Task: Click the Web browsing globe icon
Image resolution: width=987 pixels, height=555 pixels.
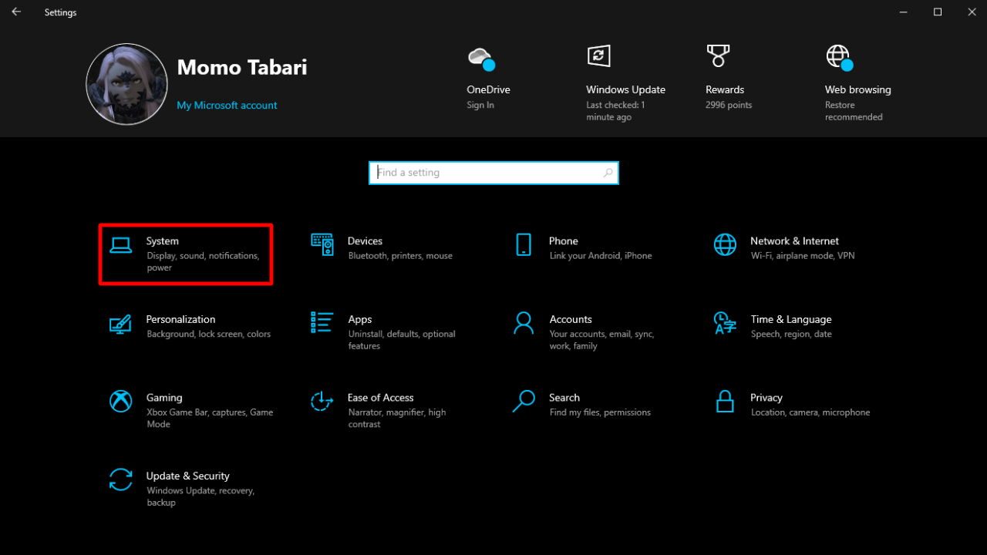Action: 839,57
